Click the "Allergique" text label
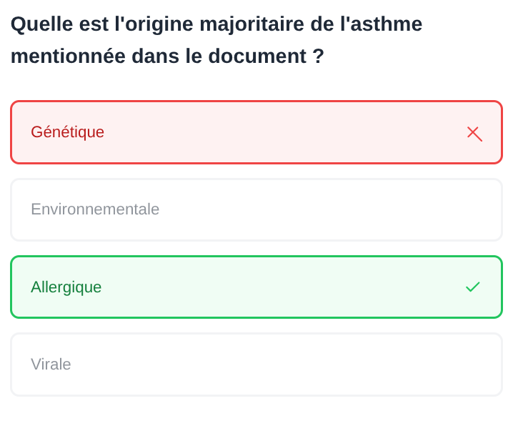 [66, 287]
